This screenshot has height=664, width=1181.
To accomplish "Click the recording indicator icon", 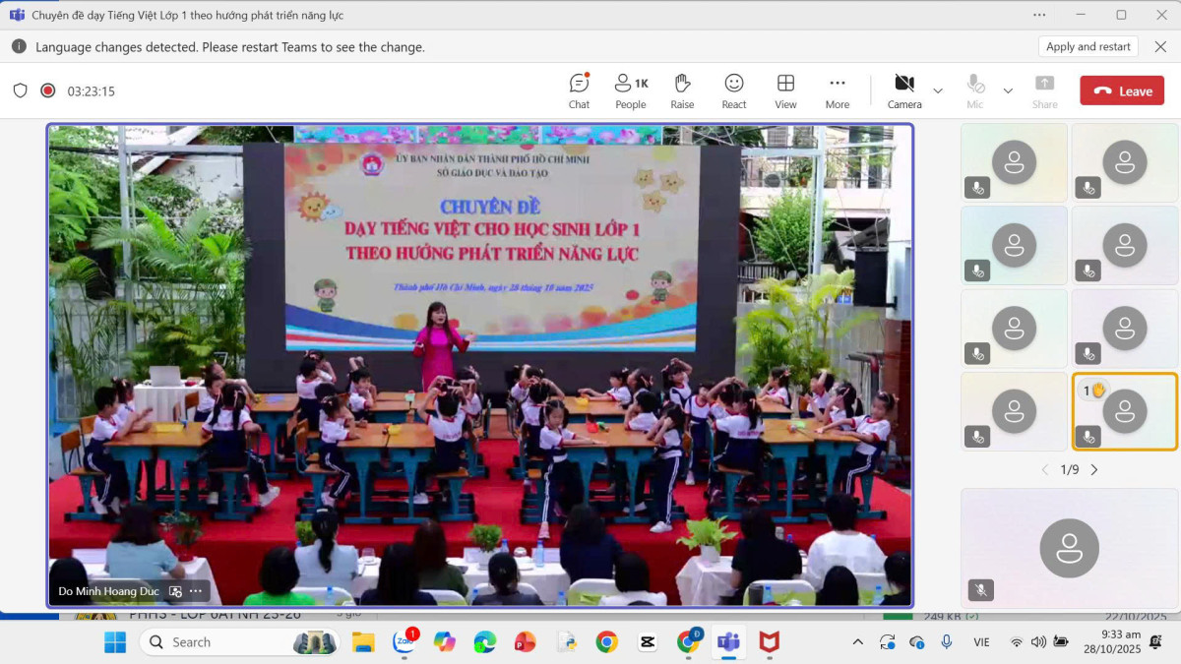I will 47,91.
